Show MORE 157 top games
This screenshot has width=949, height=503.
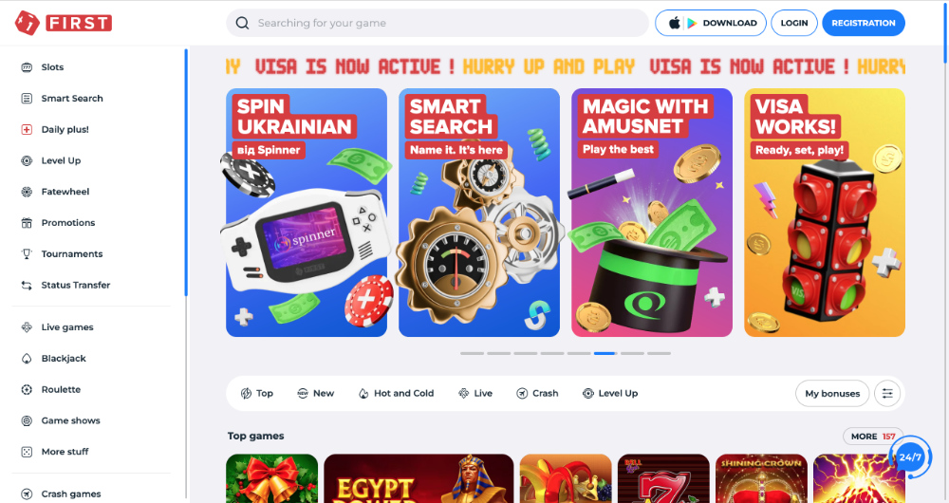873,437
